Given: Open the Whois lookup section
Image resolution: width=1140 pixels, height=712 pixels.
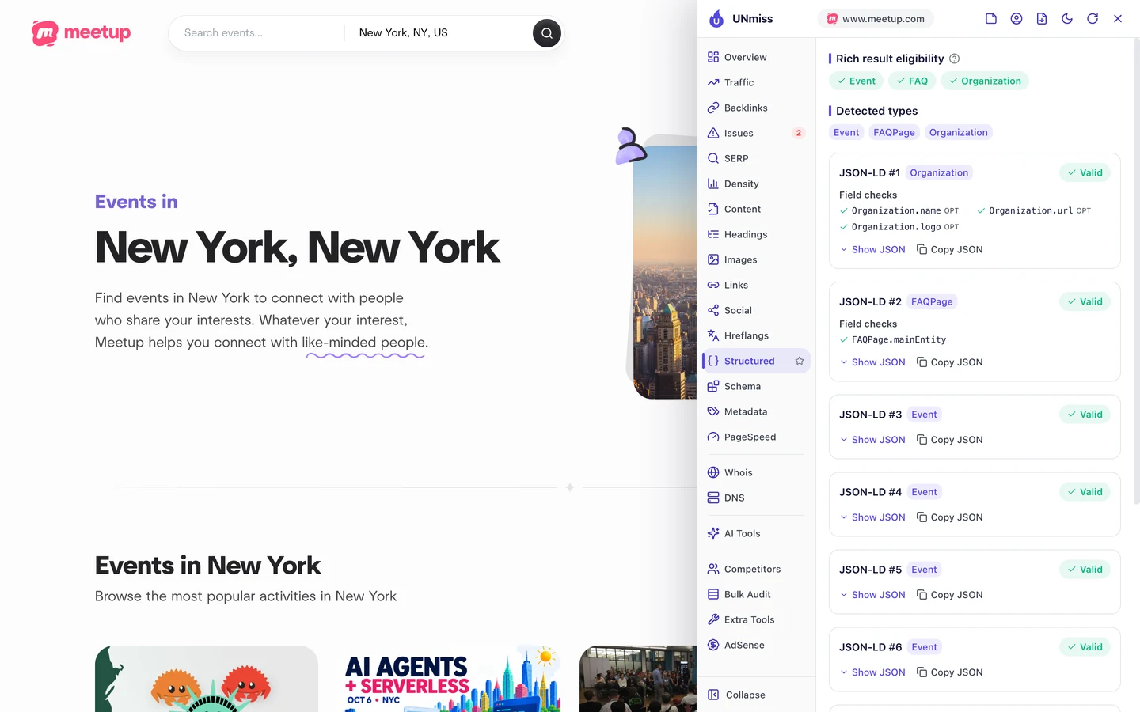Looking at the screenshot, I should (756, 472).
